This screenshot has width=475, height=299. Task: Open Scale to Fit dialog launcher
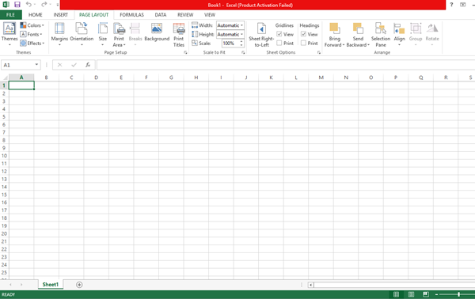pos(243,53)
